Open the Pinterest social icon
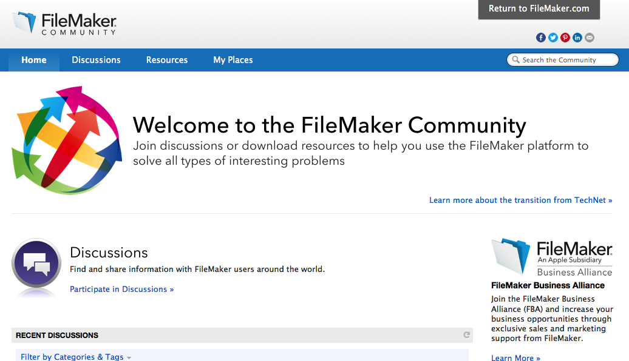The width and height of the screenshot is (629, 361). (x=565, y=38)
